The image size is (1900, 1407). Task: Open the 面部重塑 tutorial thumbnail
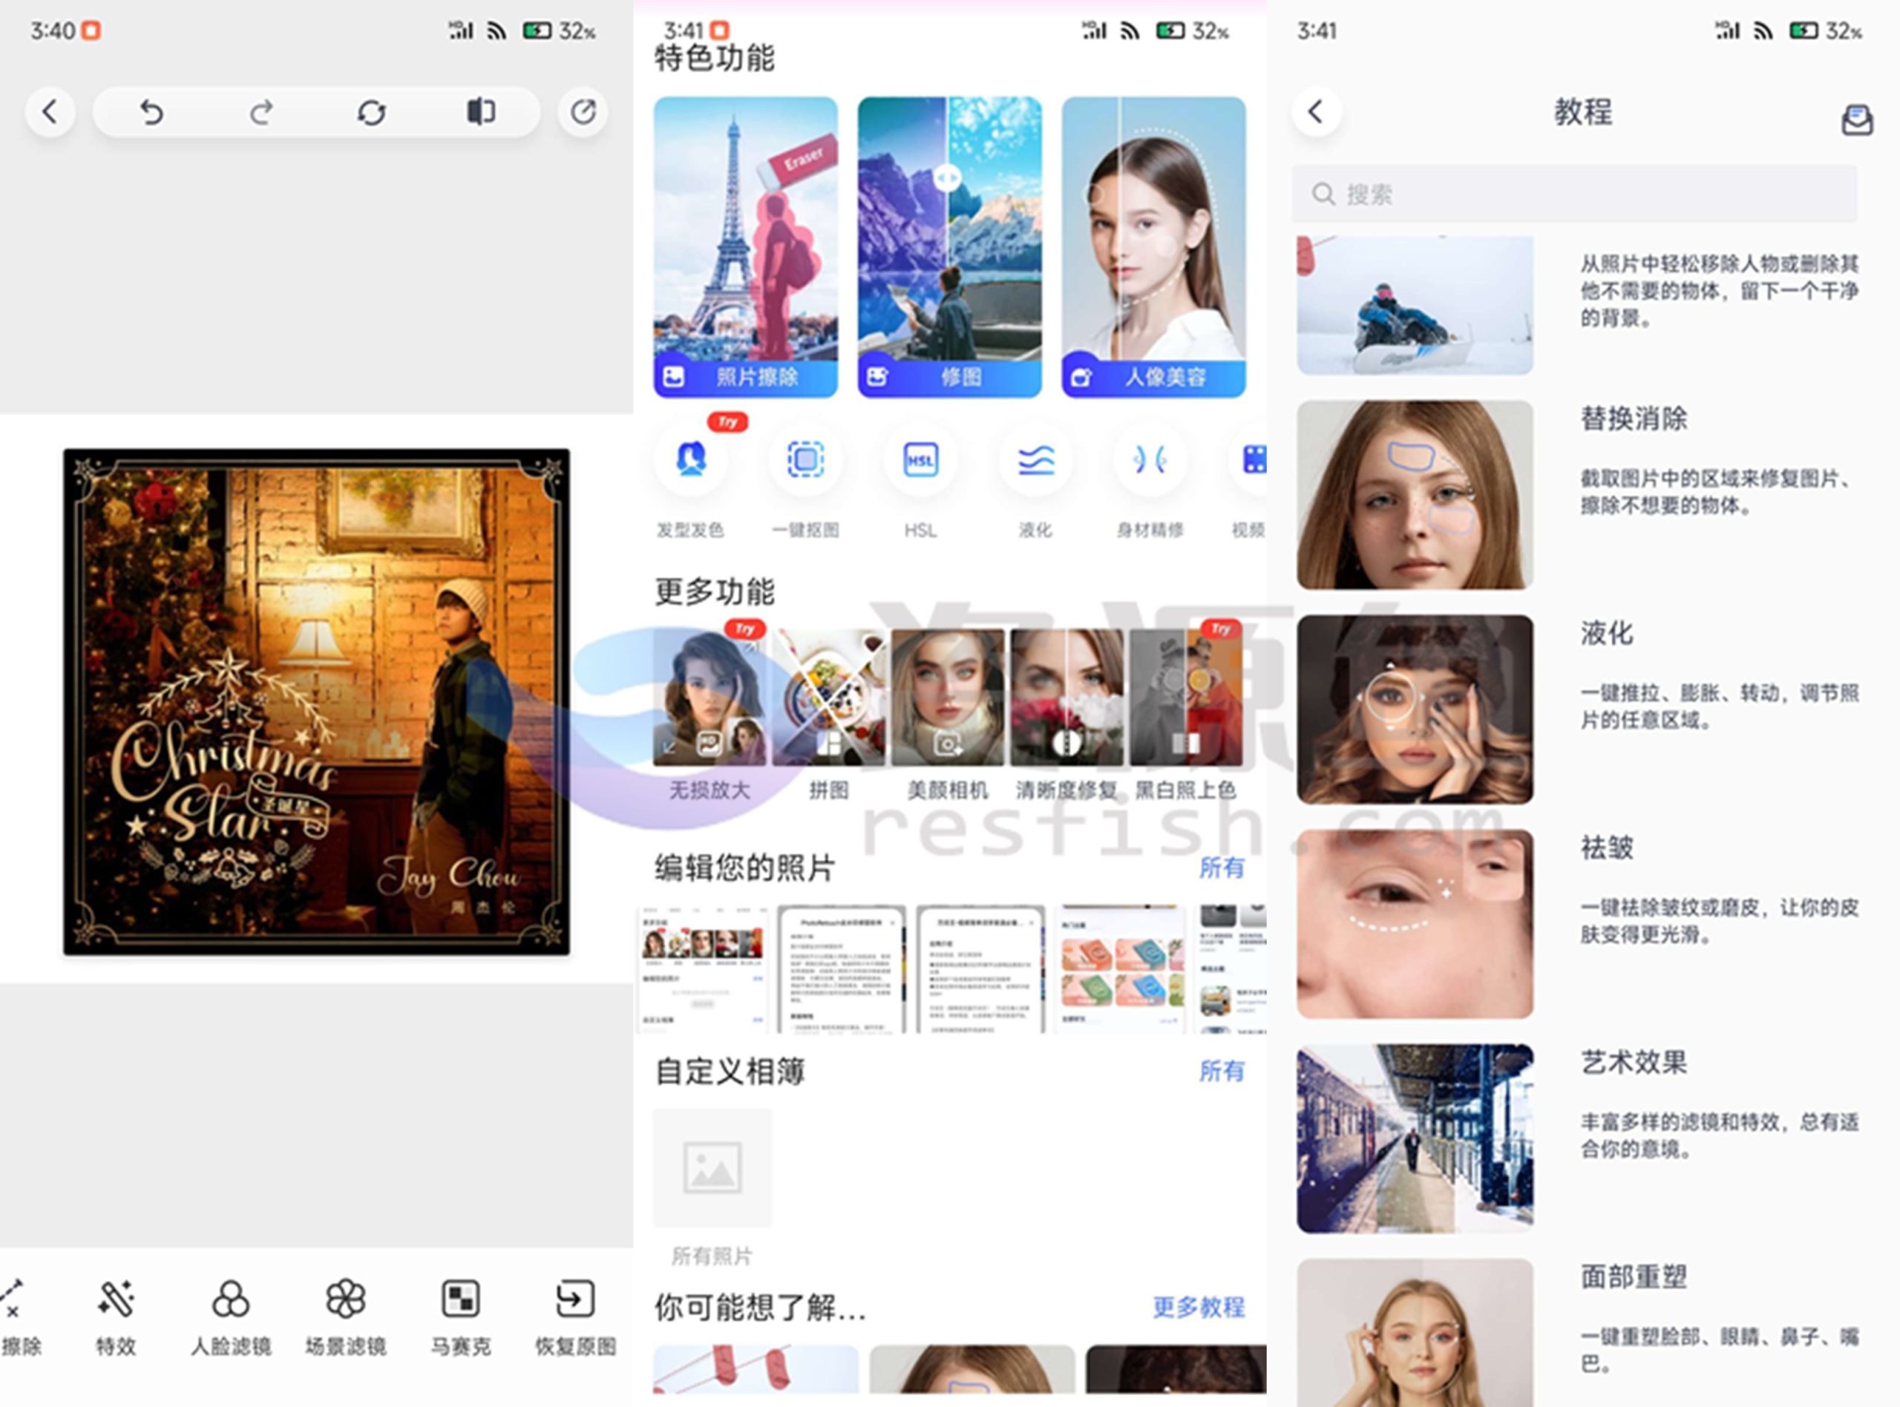tap(1415, 1333)
